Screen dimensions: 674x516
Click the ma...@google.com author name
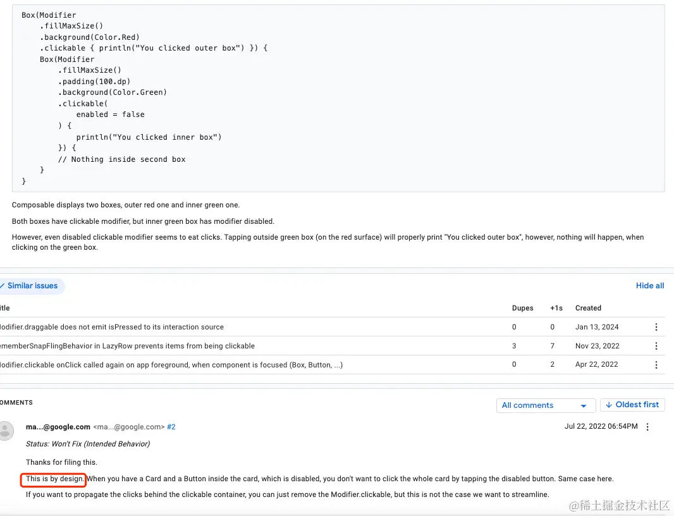[58, 427]
